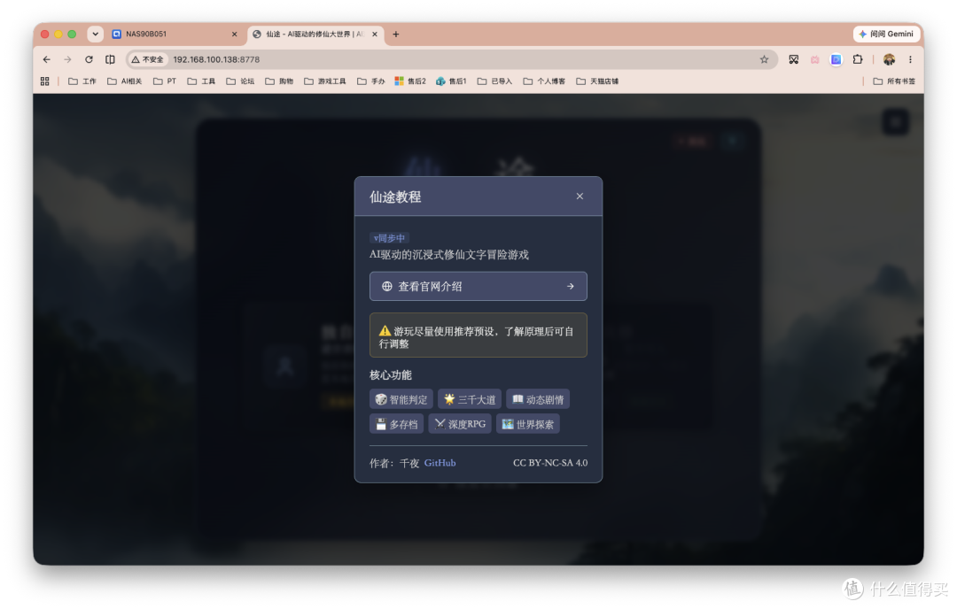Select the 智能判定 feature tag
Image resolution: width=957 pixels, height=609 pixels.
[401, 399]
